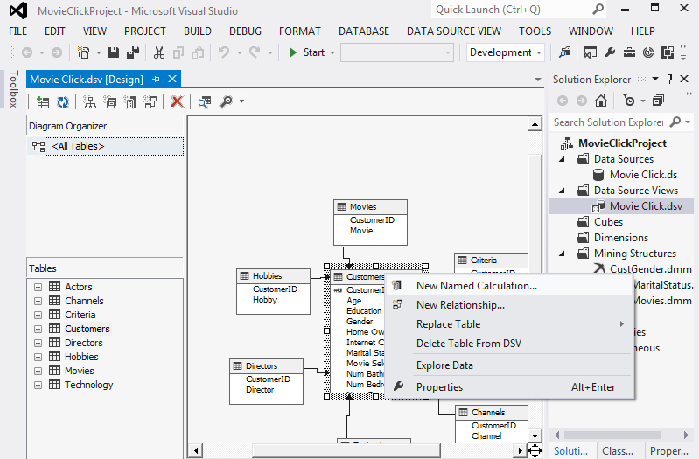Expand the Customers table node
This screenshot has height=459, width=699.
(x=38, y=330)
